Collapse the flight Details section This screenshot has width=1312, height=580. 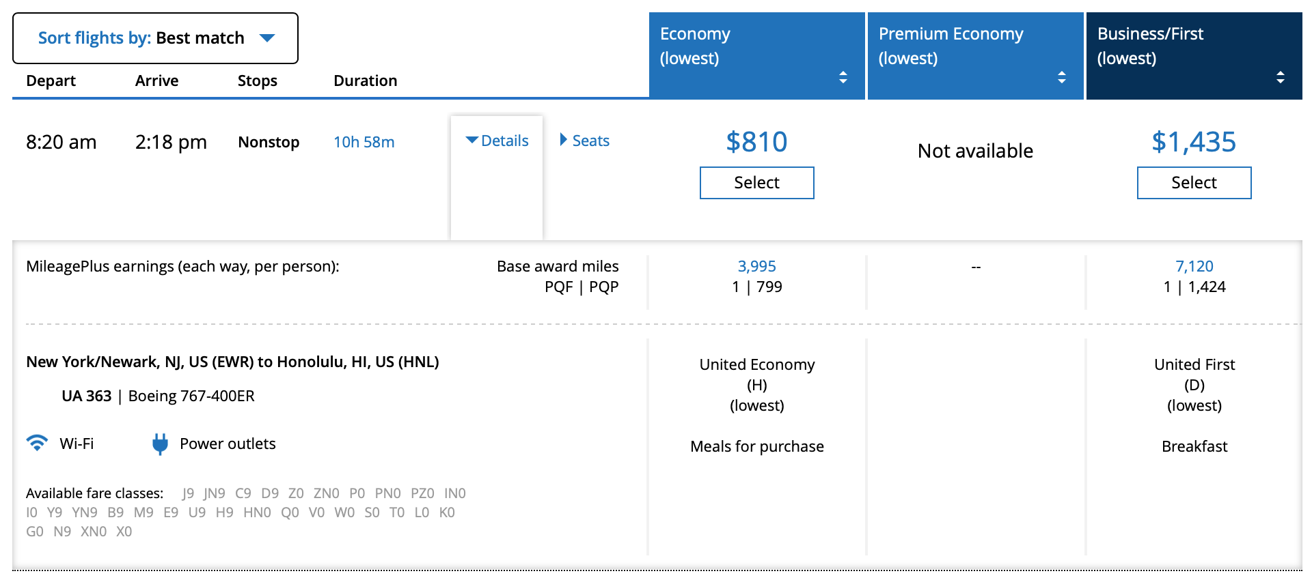coord(497,141)
